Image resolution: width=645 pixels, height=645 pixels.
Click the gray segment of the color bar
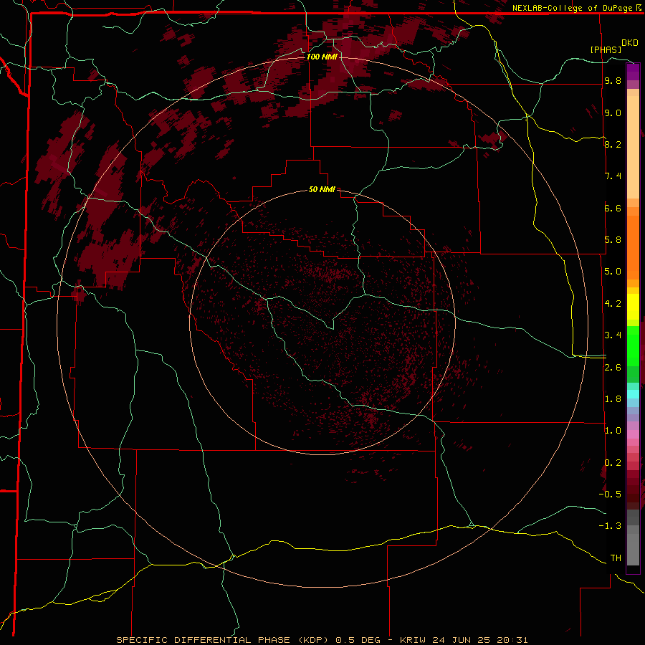(633, 537)
